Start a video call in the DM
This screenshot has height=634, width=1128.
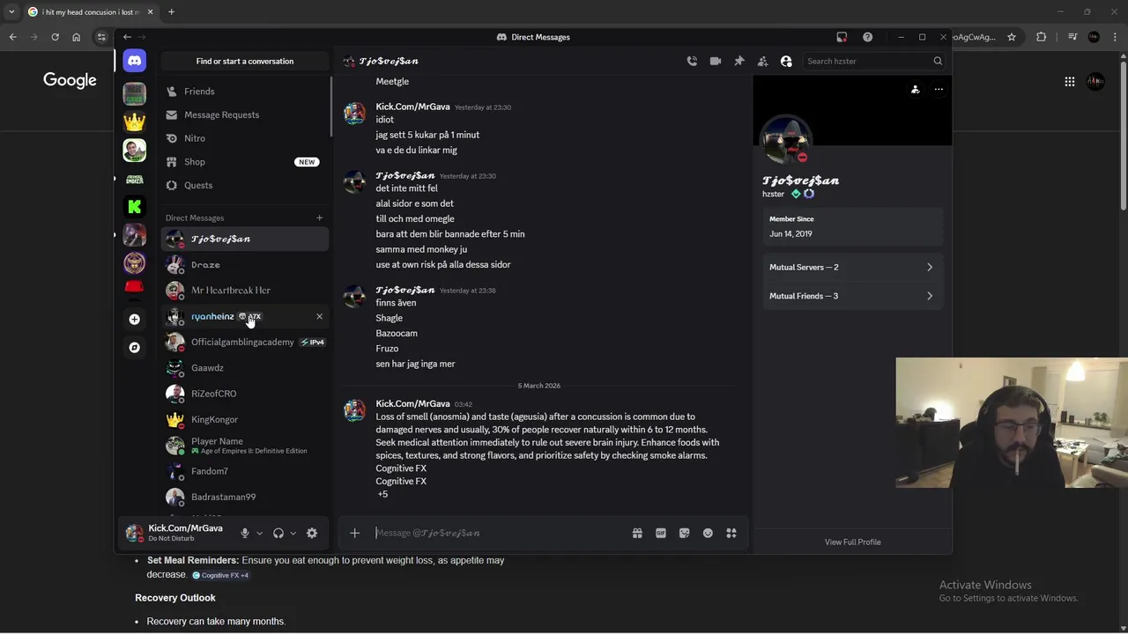pyautogui.click(x=716, y=61)
